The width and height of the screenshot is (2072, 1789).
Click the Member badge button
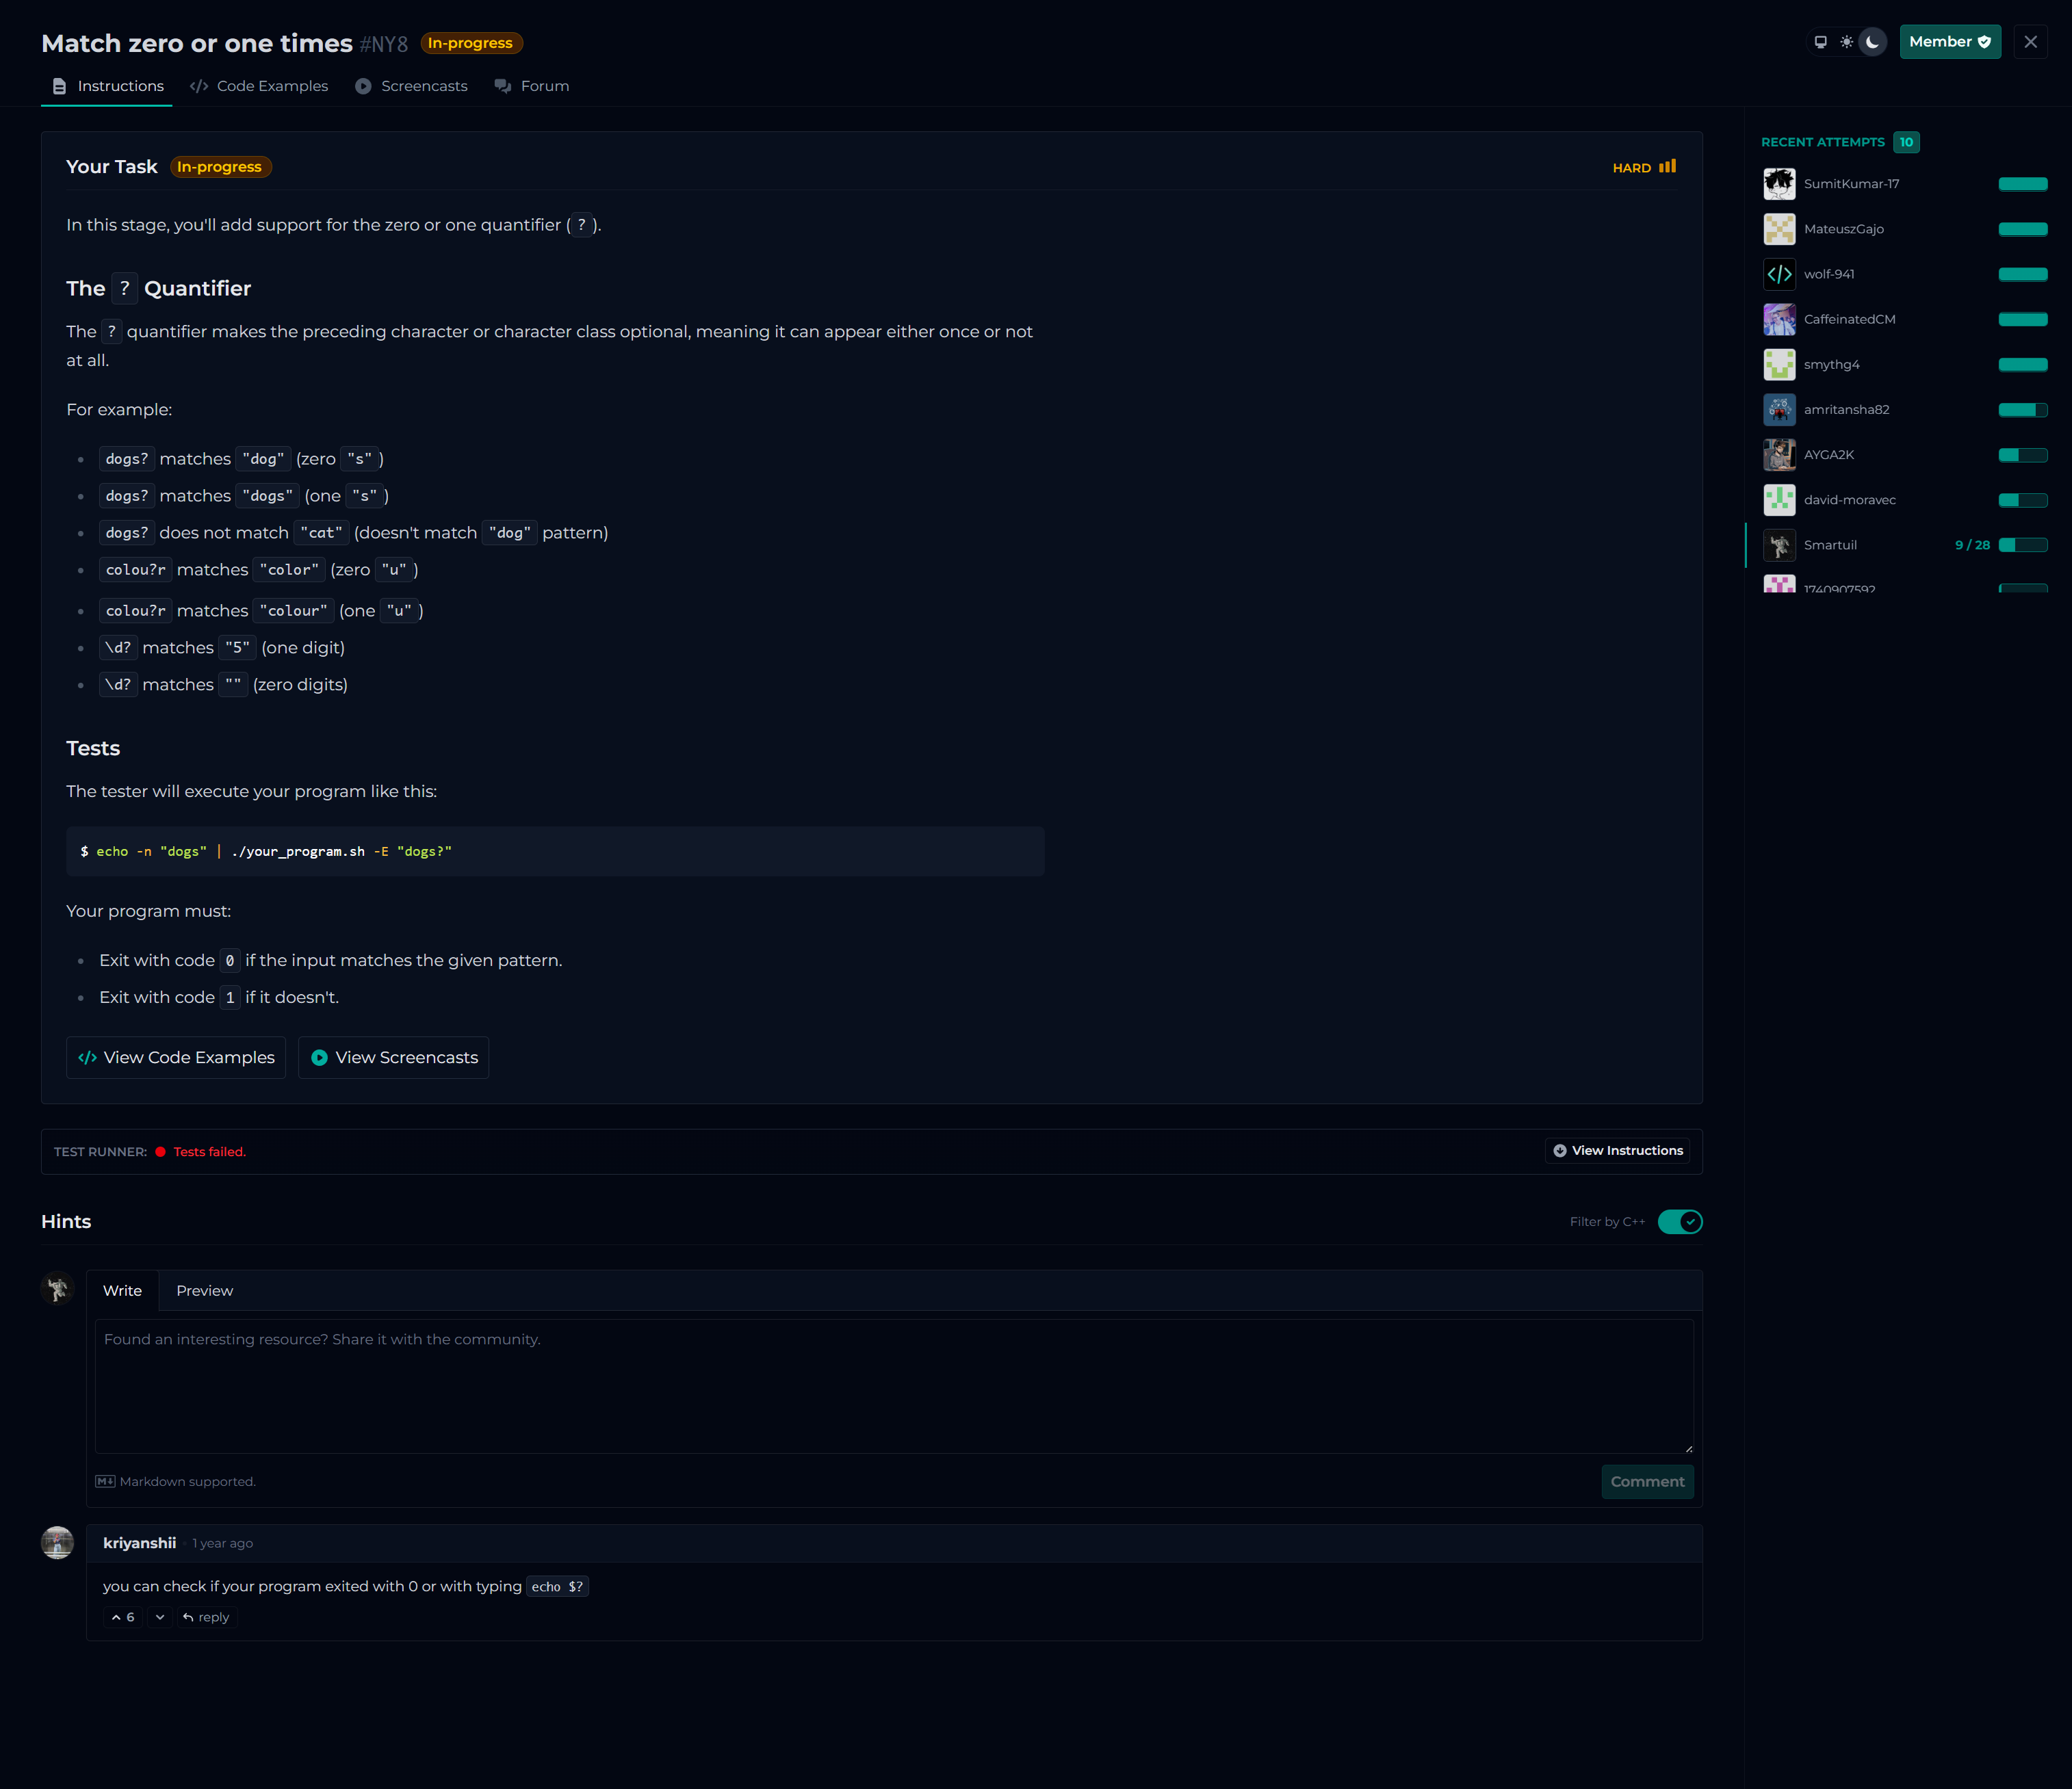pyautogui.click(x=1949, y=42)
